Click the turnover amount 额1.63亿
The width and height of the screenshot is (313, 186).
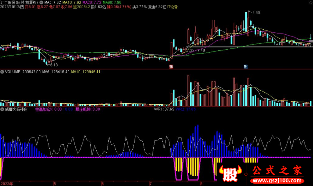[98, 7]
